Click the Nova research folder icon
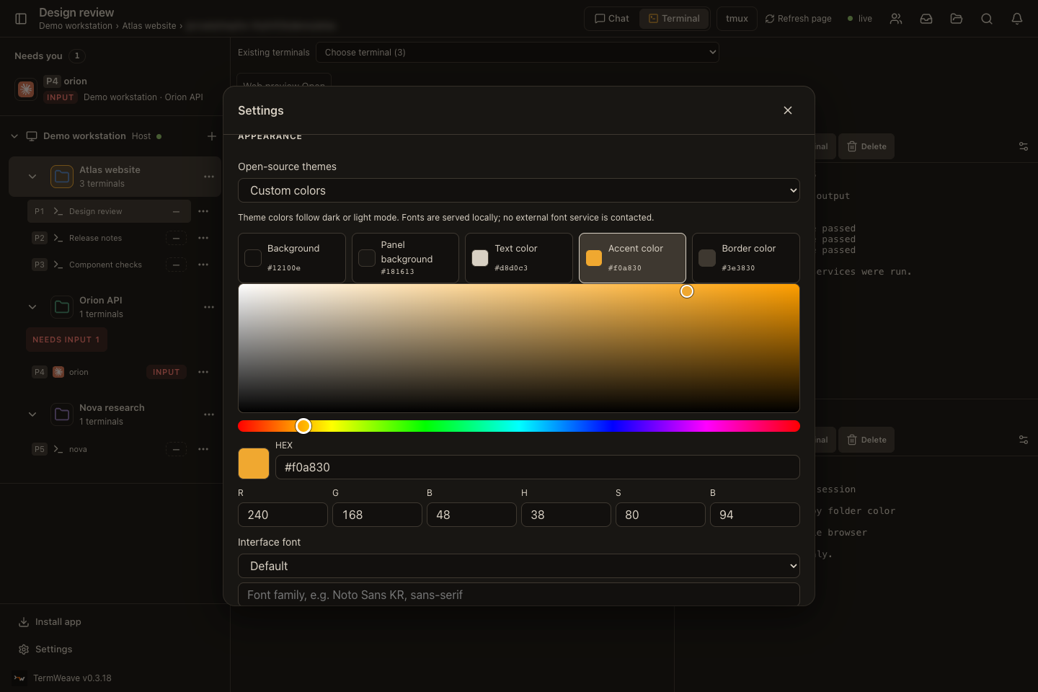This screenshot has height=692, width=1038. (x=62, y=414)
